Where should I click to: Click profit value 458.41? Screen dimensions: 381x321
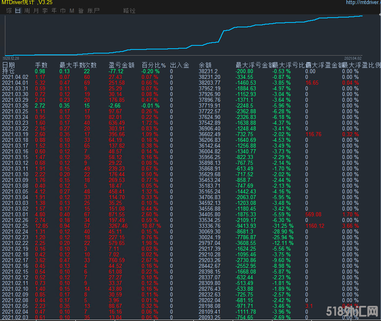[117, 191]
